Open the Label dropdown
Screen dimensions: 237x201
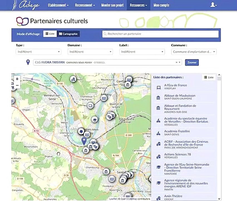[142, 52]
